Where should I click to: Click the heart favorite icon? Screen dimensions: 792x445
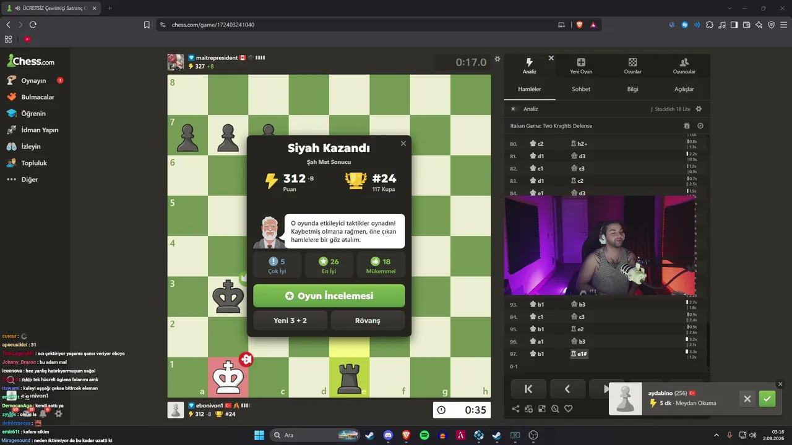[x=568, y=409]
